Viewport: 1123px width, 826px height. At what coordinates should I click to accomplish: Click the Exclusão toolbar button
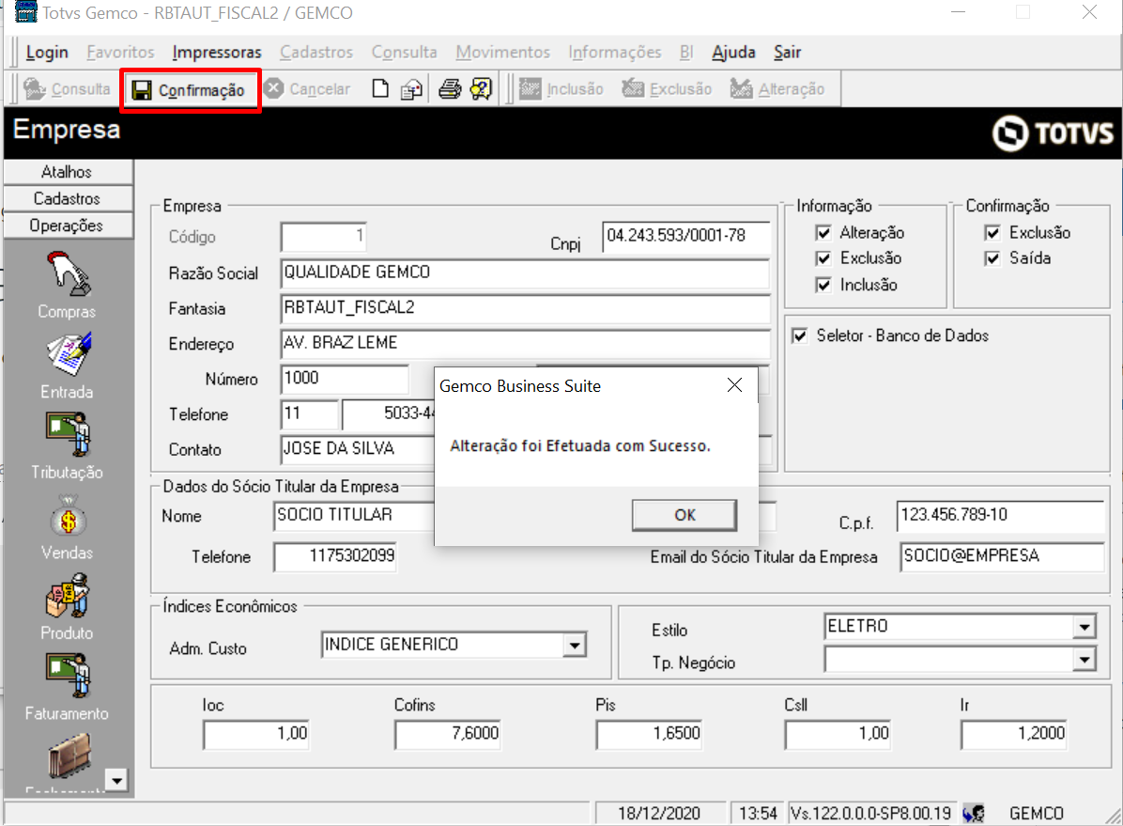coord(667,89)
